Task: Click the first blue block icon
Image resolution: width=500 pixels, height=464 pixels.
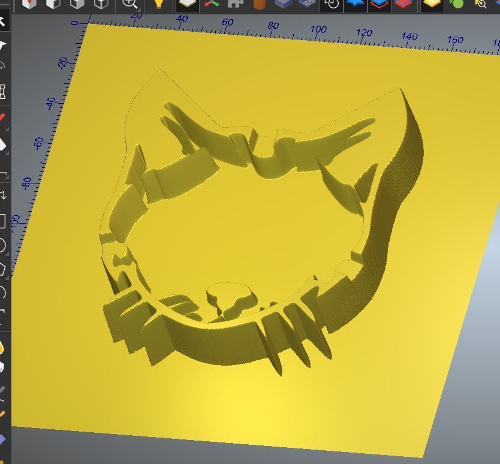Action: (283, 4)
